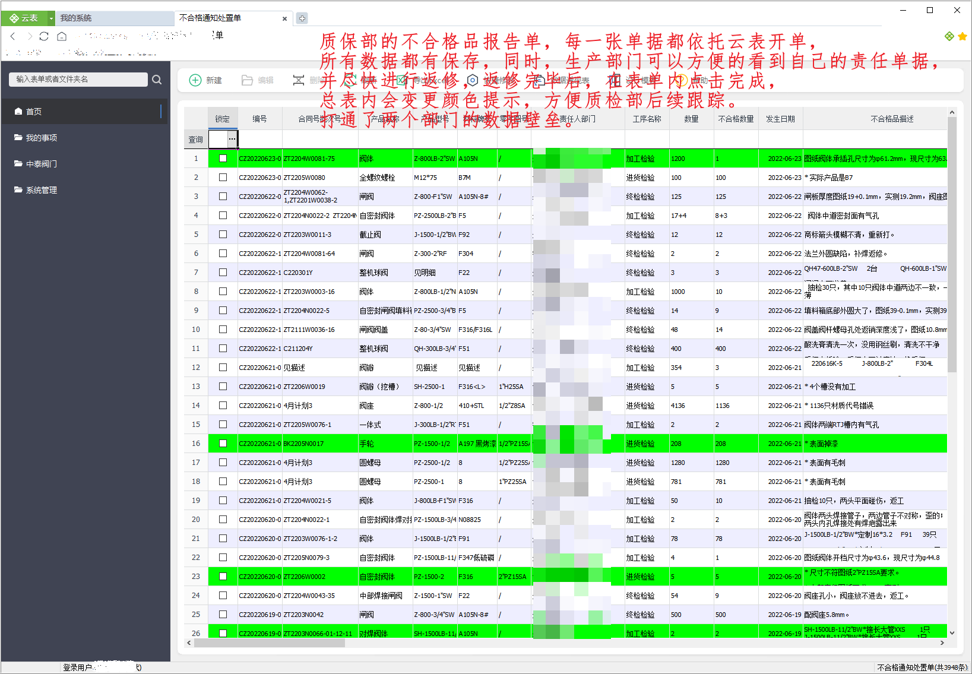This screenshot has height=674, width=972.
Task: Tick the lock checkbox in row 8
Action: pos(223,292)
